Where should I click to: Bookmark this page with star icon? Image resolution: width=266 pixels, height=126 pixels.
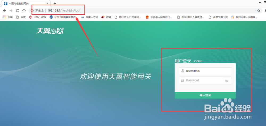[259, 11]
